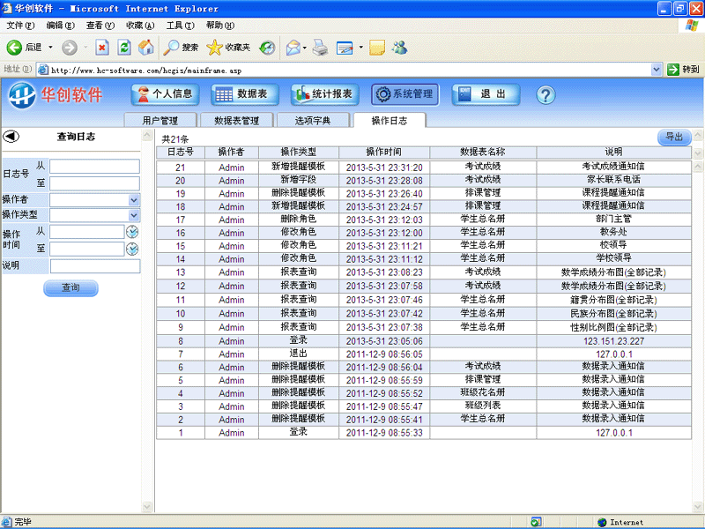Click the History/media toolbar icon
This screenshot has width=705, height=529.
pos(267,48)
